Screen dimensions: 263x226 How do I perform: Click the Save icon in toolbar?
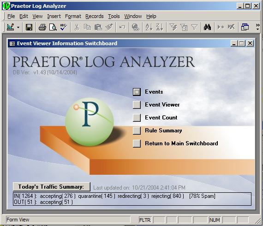point(29,27)
